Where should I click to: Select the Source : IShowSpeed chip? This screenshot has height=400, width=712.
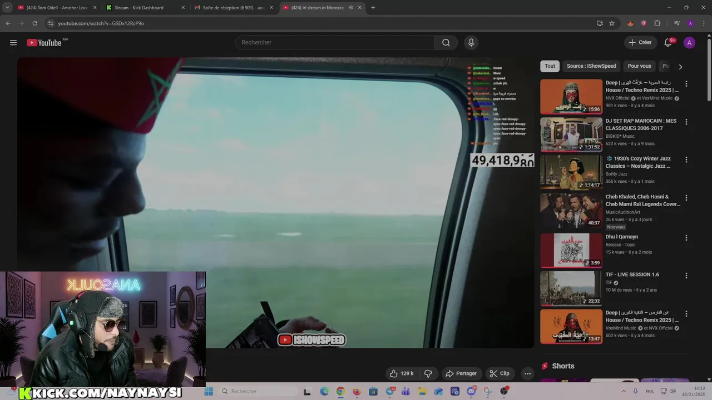coord(591,66)
